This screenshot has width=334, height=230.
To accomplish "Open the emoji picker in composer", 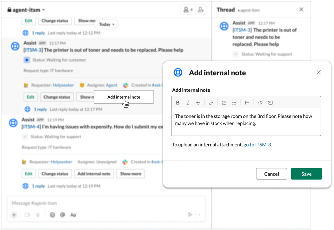I will [52, 215].
